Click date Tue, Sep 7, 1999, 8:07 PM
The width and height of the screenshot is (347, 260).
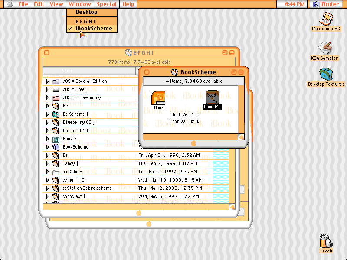pyautogui.click(x=168, y=164)
